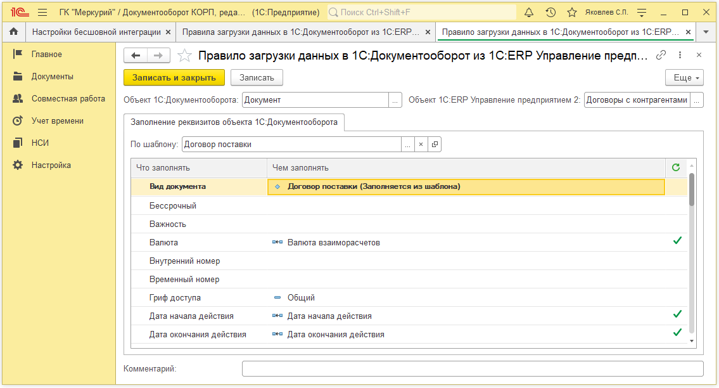Expand the Еще dropdown menu
The height and width of the screenshot is (388, 719).
[684, 77]
